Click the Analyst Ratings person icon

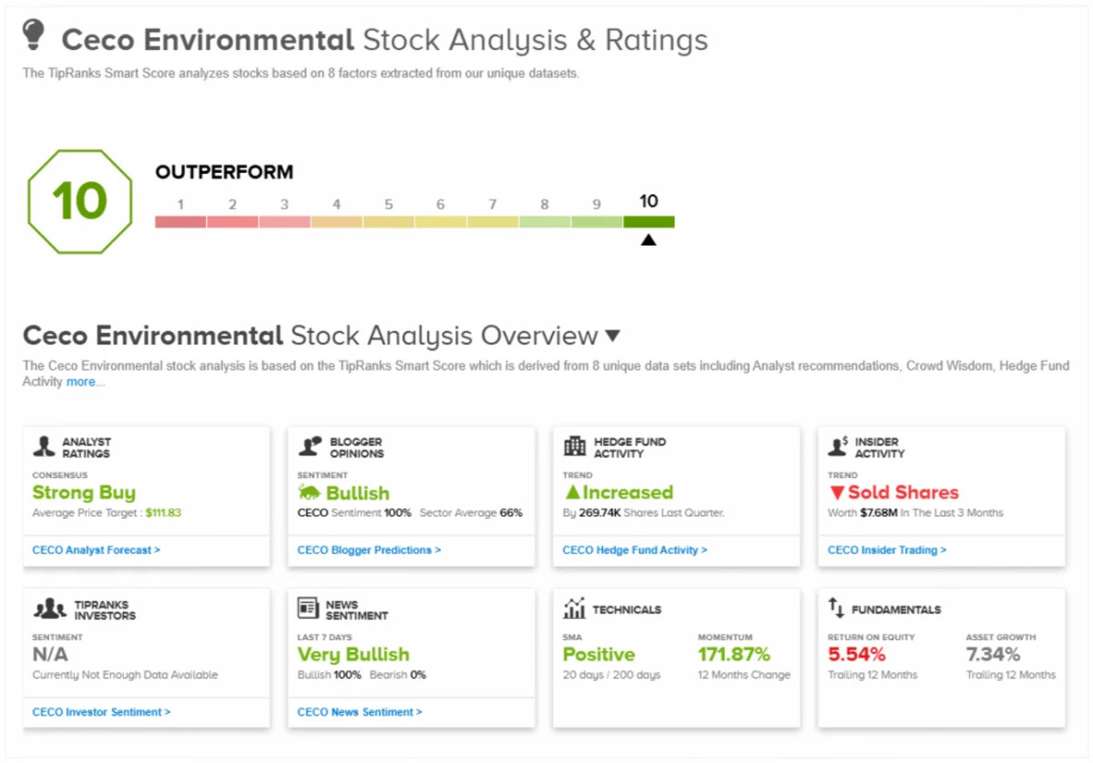(45, 446)
